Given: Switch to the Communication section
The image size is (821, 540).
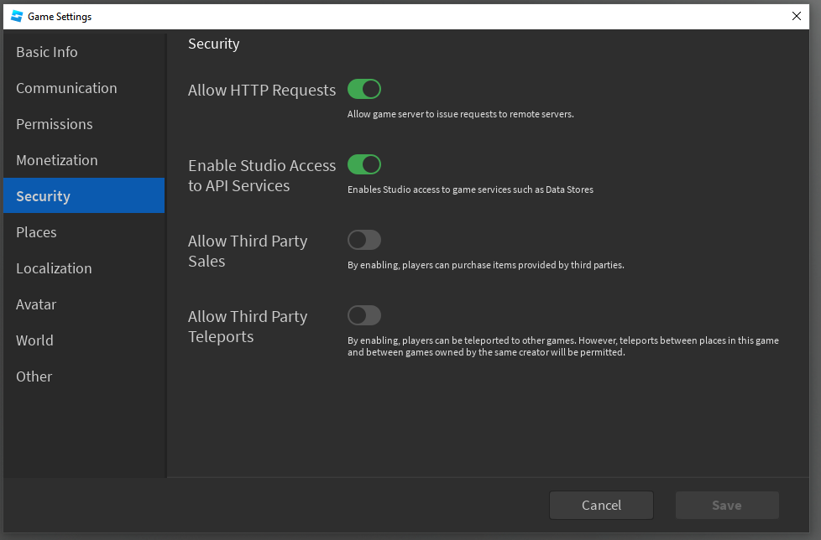Looking at the screenshot, I should click(84, 88).
